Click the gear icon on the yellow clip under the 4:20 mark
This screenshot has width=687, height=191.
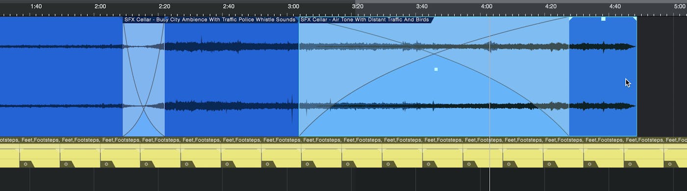(x=549, y=164)
